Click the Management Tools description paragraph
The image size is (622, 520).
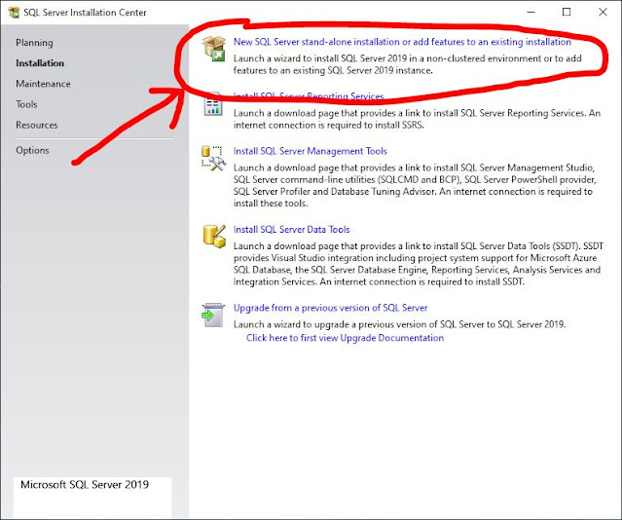(414, 185)
